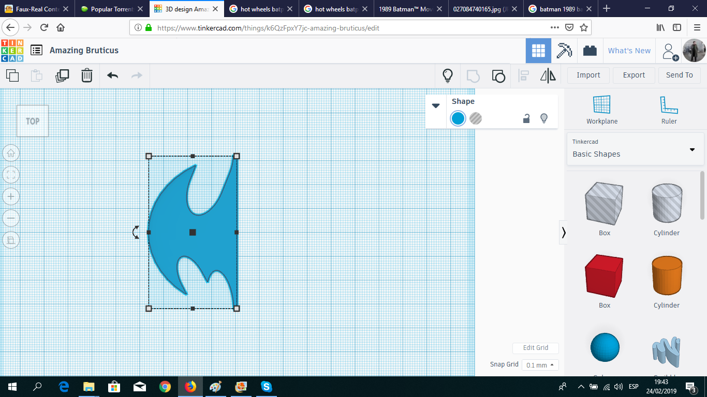This screenshot has width=707, height=397.
Task: Select the Ruler tool
Action: [x=669, y=110]
